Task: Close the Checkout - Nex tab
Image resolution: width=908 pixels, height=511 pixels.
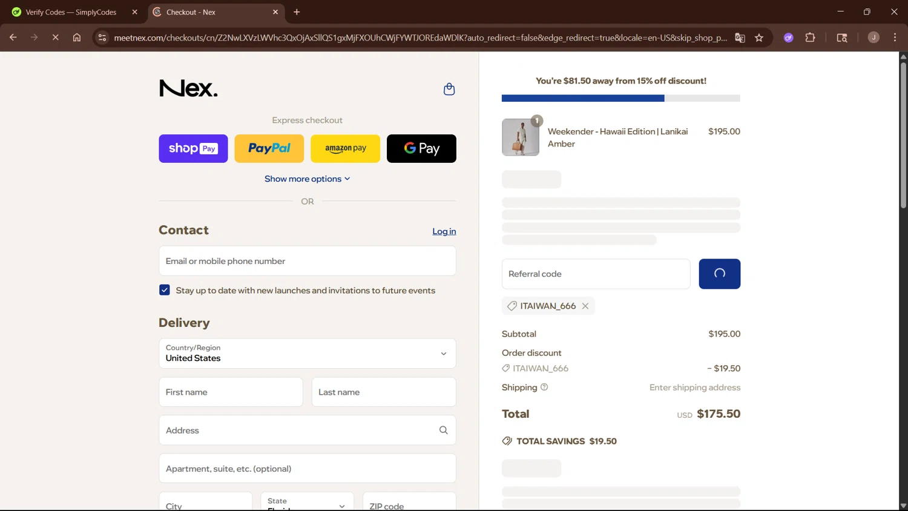Action: click(x=275, y=12)
